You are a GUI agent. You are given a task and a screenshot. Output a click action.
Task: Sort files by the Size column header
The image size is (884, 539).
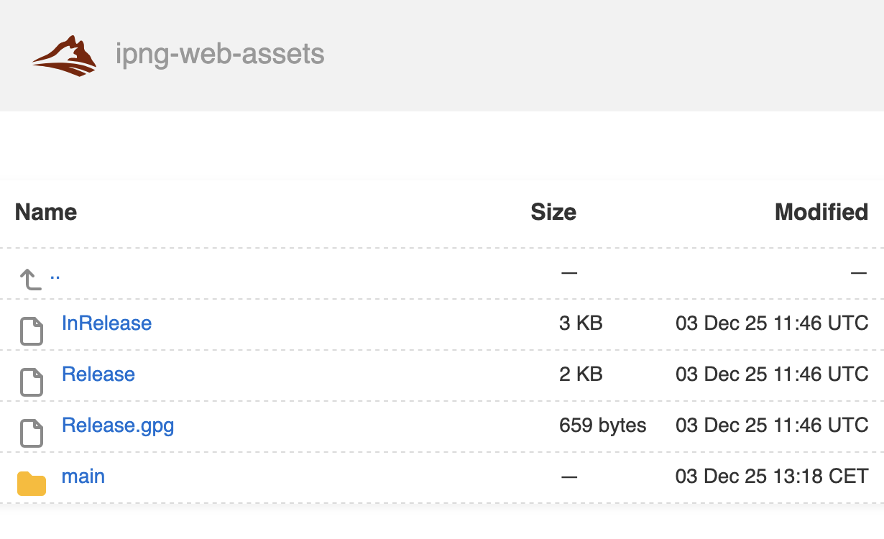[553, 212]
